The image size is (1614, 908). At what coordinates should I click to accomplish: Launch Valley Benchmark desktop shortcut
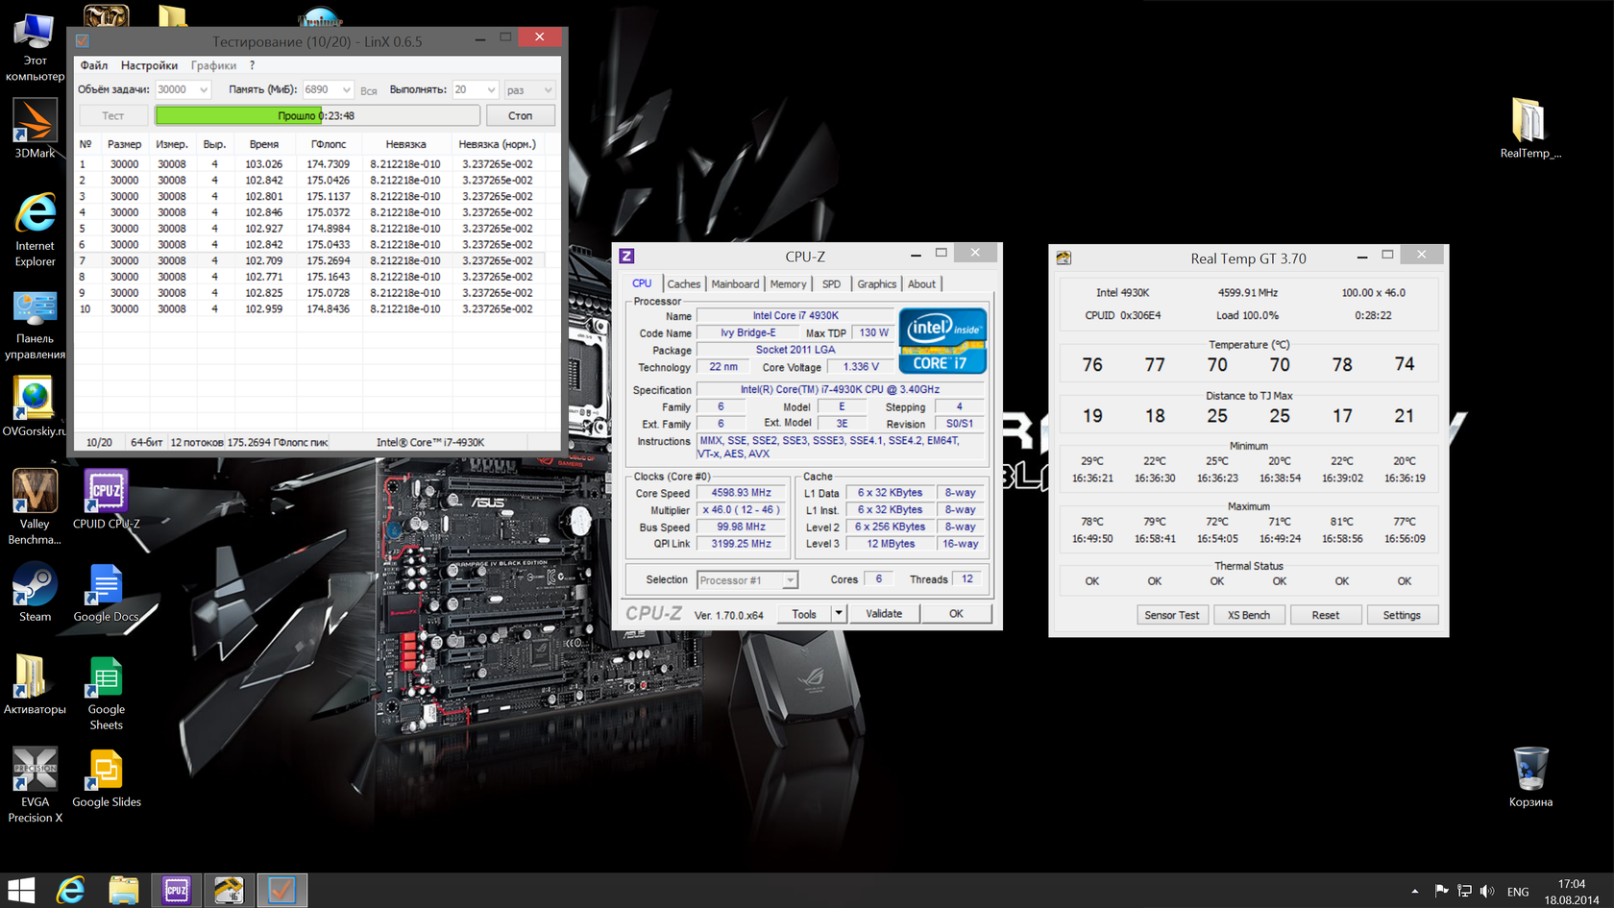(35, 506)
